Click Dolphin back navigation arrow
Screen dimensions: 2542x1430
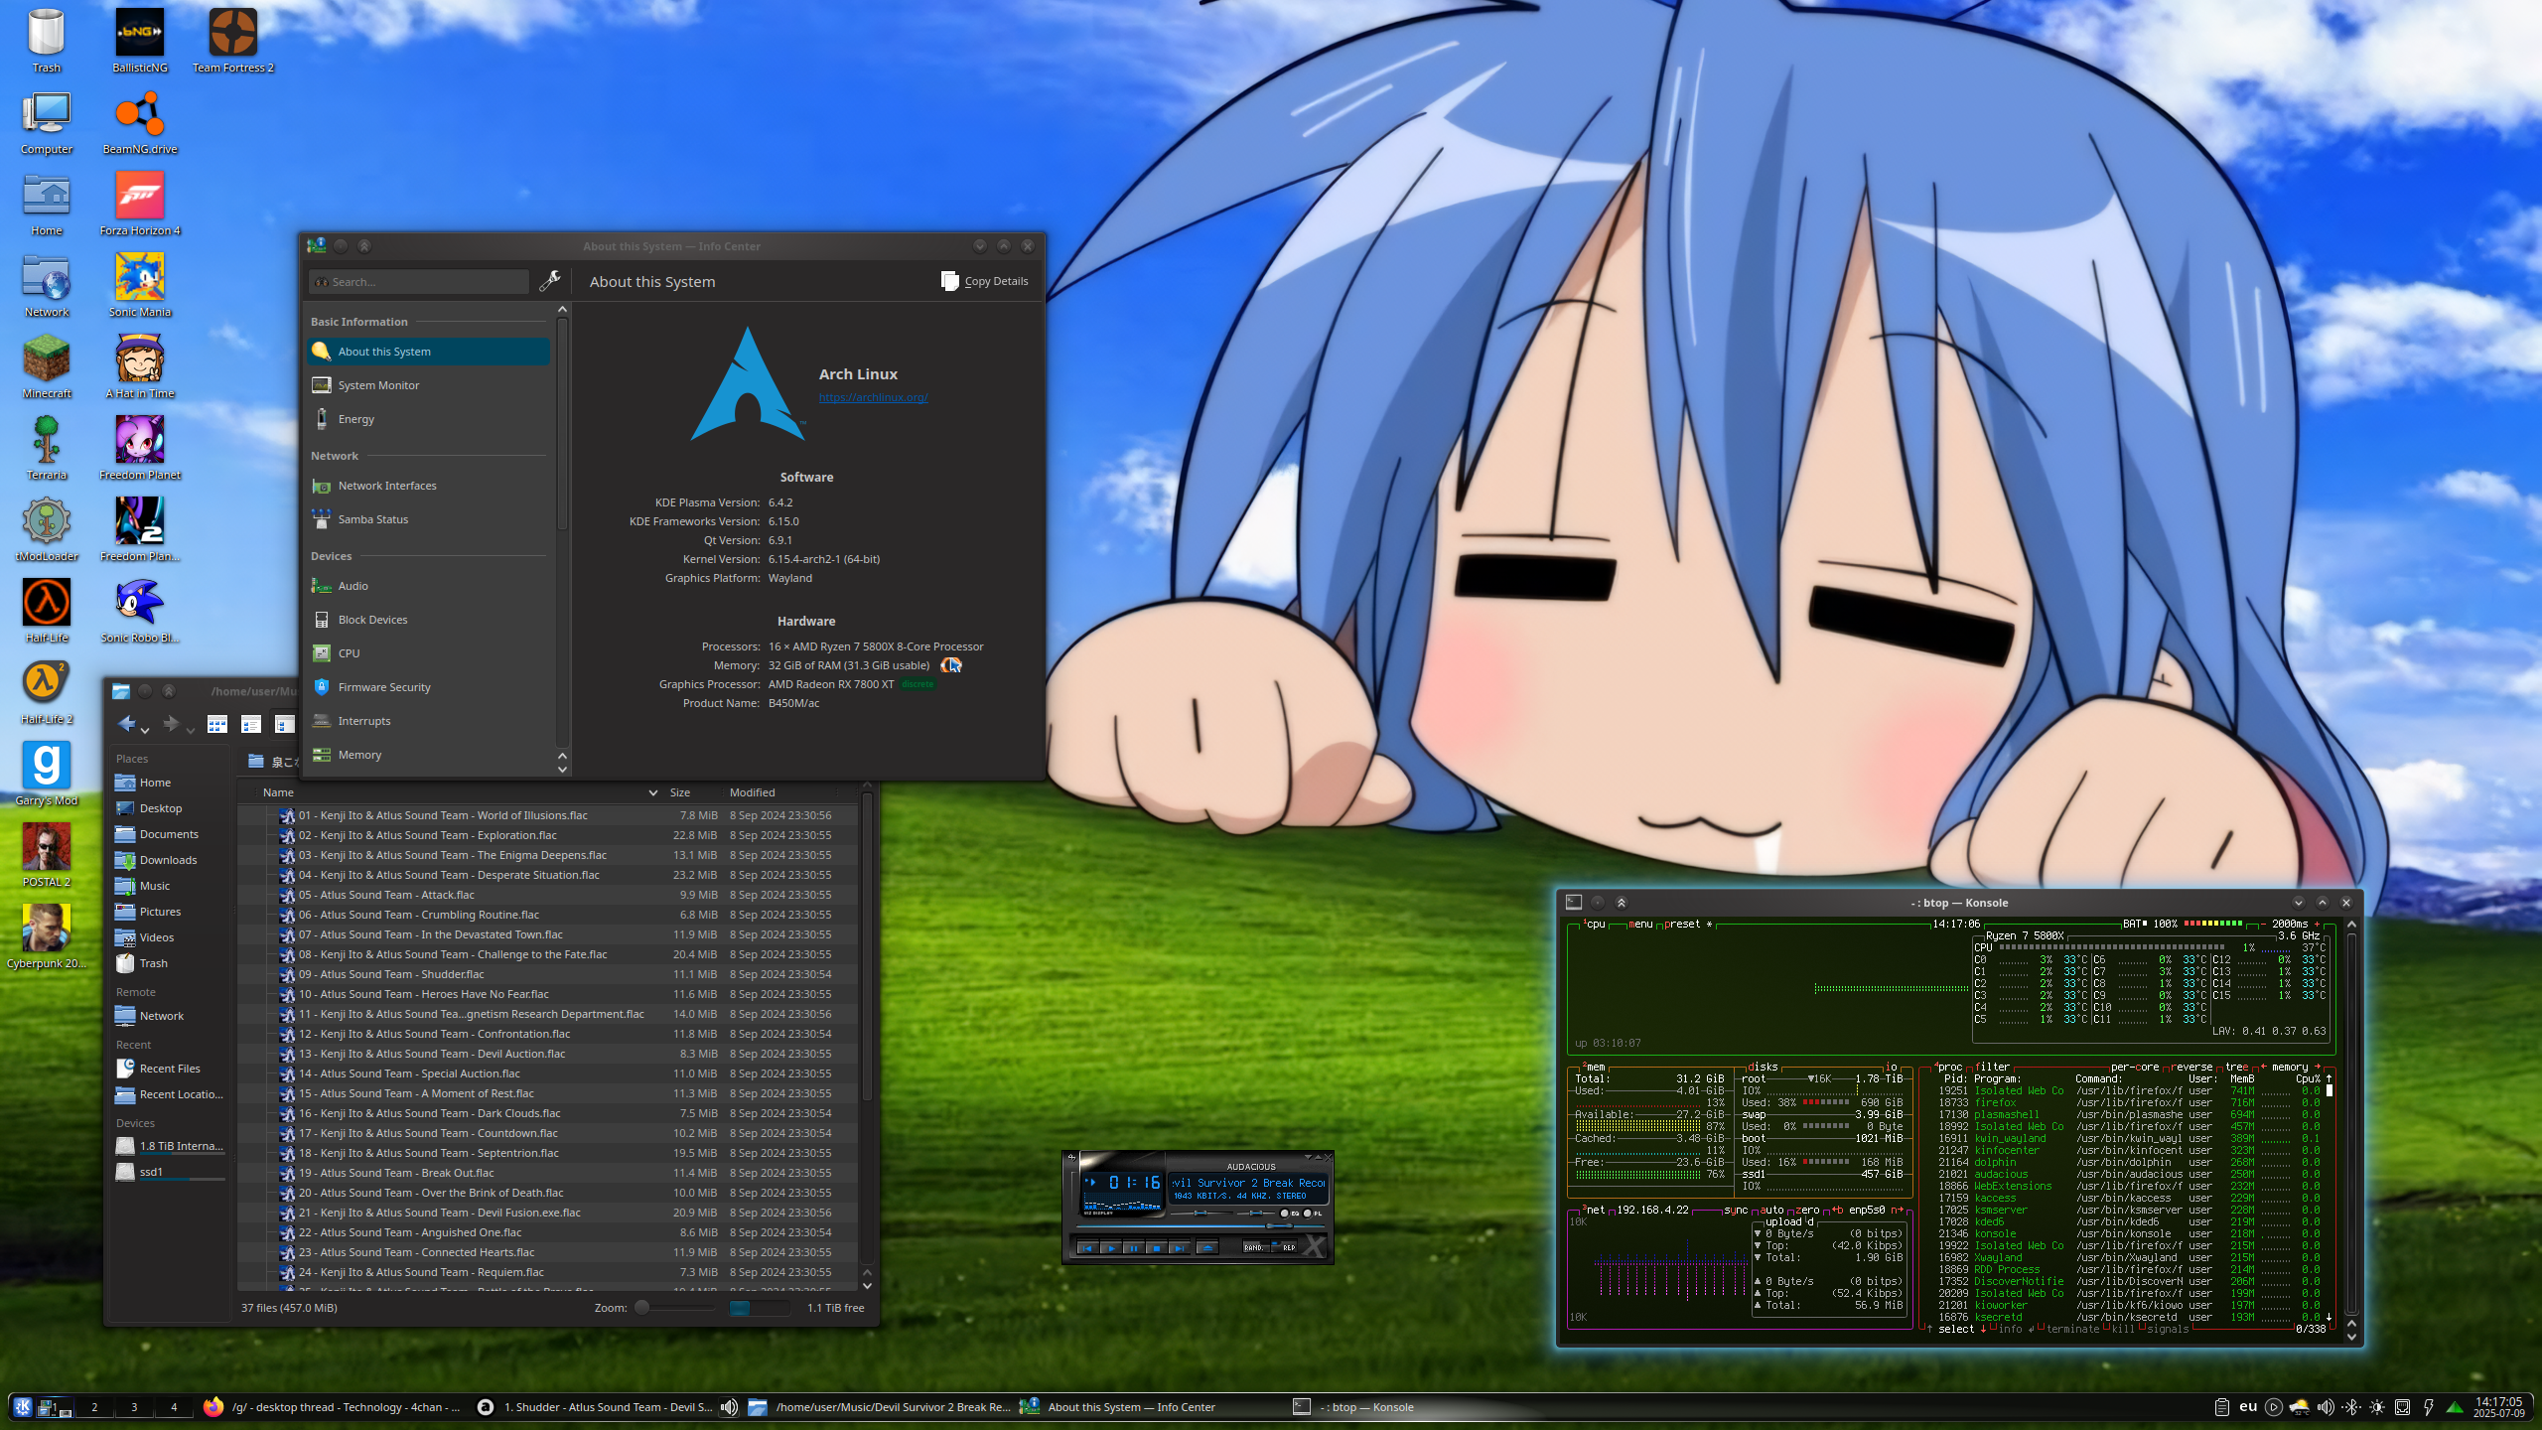pyautogui.click(x=127, y=724)
